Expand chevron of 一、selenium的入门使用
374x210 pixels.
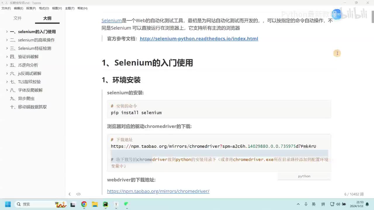pyautogui.click(x=7, y=32)
